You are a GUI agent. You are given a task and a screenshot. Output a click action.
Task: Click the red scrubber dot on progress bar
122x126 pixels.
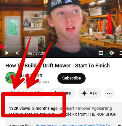(x=2, y=47)
